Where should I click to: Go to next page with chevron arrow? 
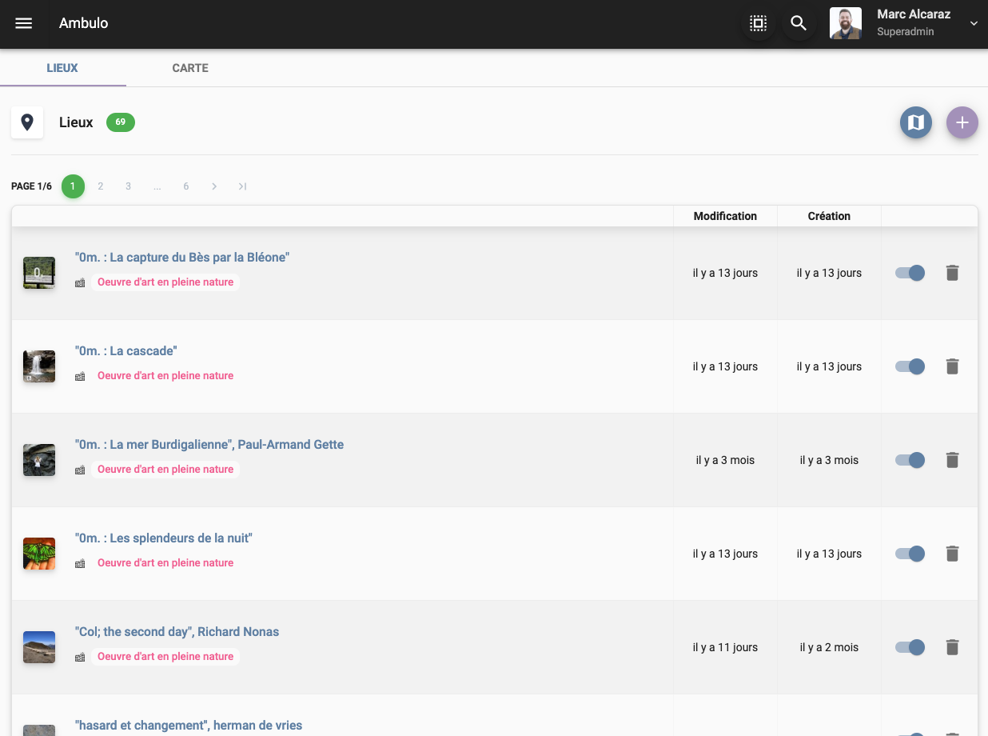[214, 186]
